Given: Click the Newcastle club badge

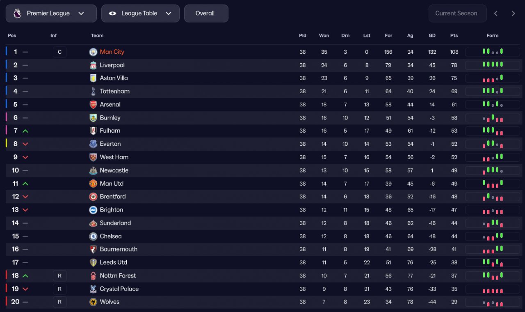Looking at the screenshot, I should coord(93,170).
